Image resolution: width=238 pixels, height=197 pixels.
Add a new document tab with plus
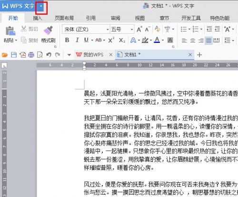[x=199, y=55]
